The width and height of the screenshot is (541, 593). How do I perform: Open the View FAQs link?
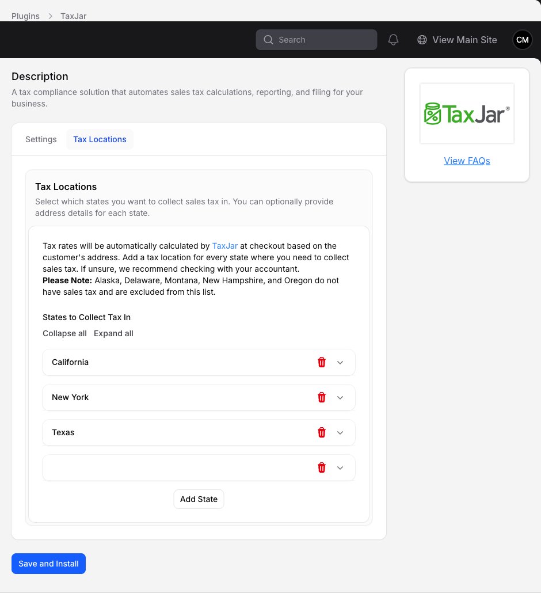coord(467,161)
